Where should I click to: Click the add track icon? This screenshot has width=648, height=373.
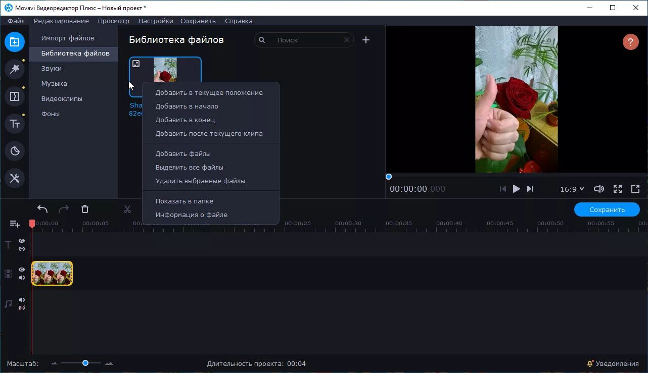click(x=15, y=224)
